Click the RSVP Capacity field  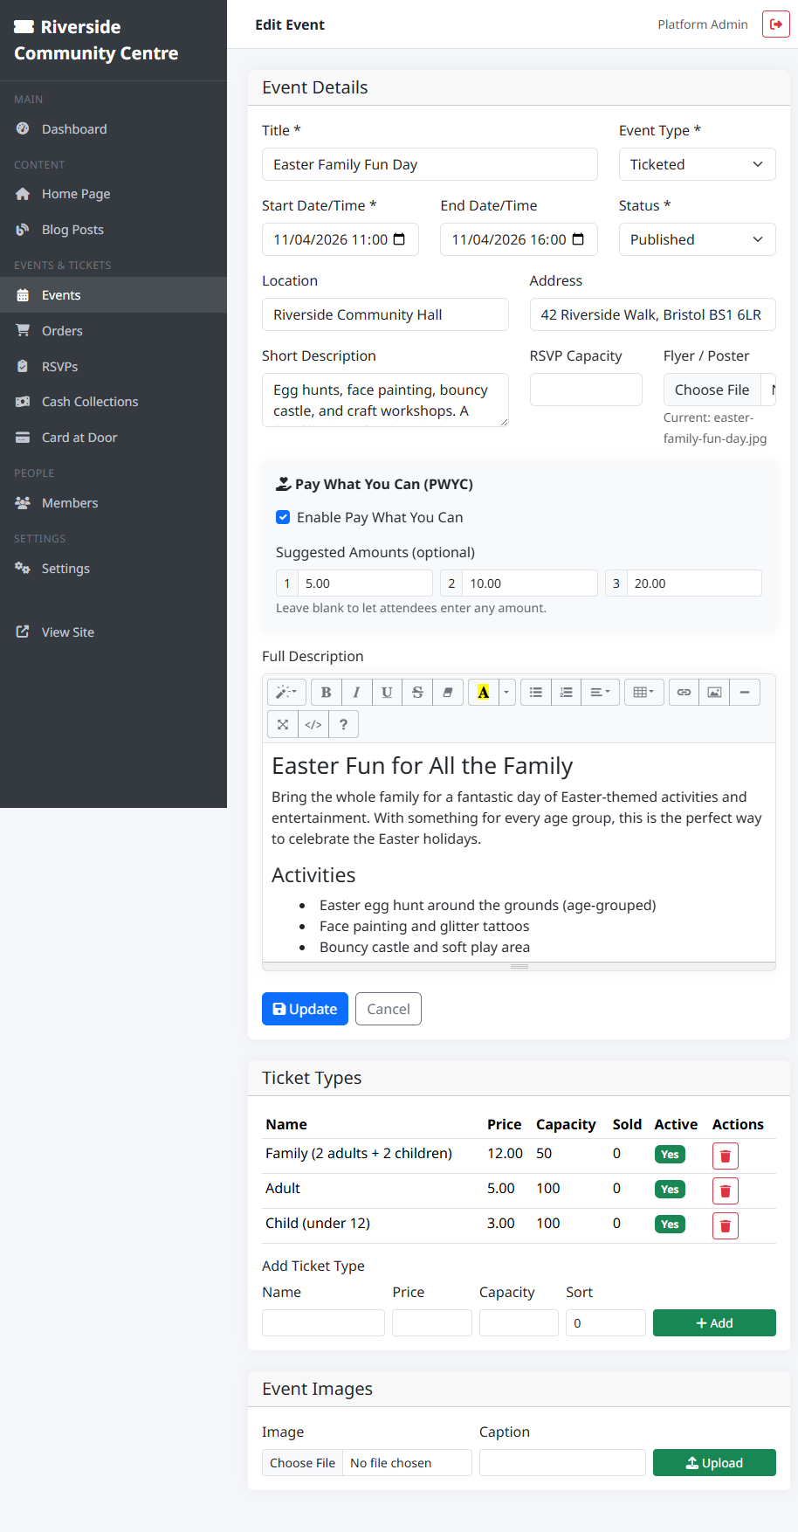point(586,390)
